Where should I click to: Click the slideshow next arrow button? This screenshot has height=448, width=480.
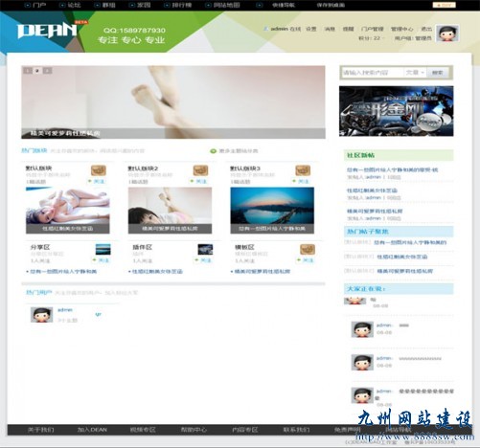47,71
